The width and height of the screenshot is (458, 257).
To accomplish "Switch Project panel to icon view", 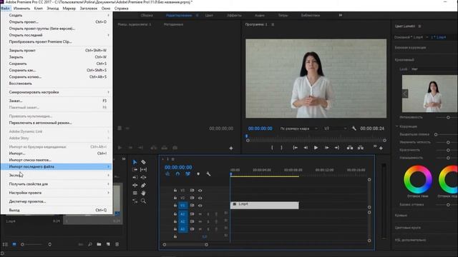I will (14, 244).
